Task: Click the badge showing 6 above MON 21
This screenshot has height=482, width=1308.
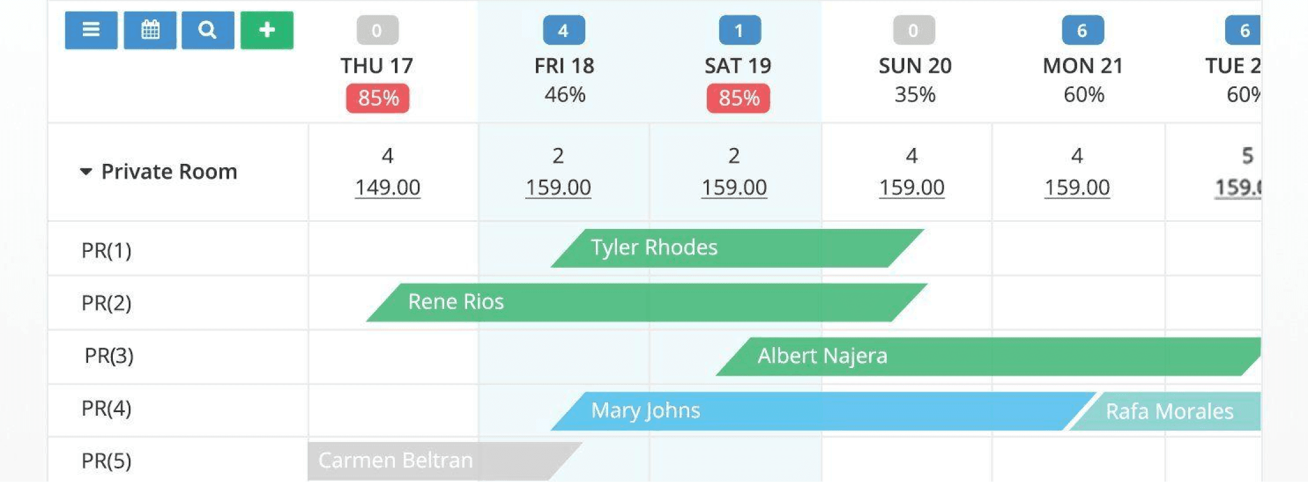Action: 1083,31
